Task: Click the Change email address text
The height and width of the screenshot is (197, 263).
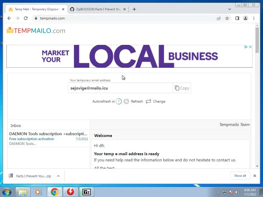Action: [x=159, y=101]
